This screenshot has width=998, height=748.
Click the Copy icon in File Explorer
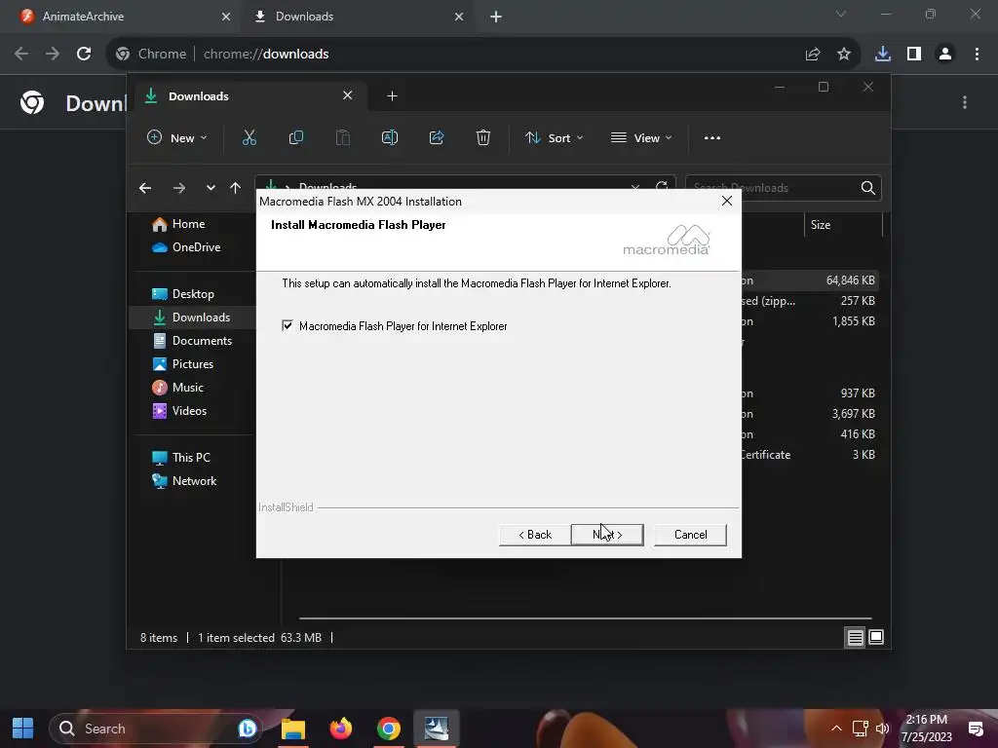click(x=296, y=137)
